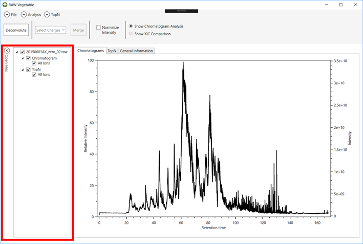This screenshot has width=363, height=244.
Task: Minimize the RAW Vegetable window
Action: tap(327, 5)
